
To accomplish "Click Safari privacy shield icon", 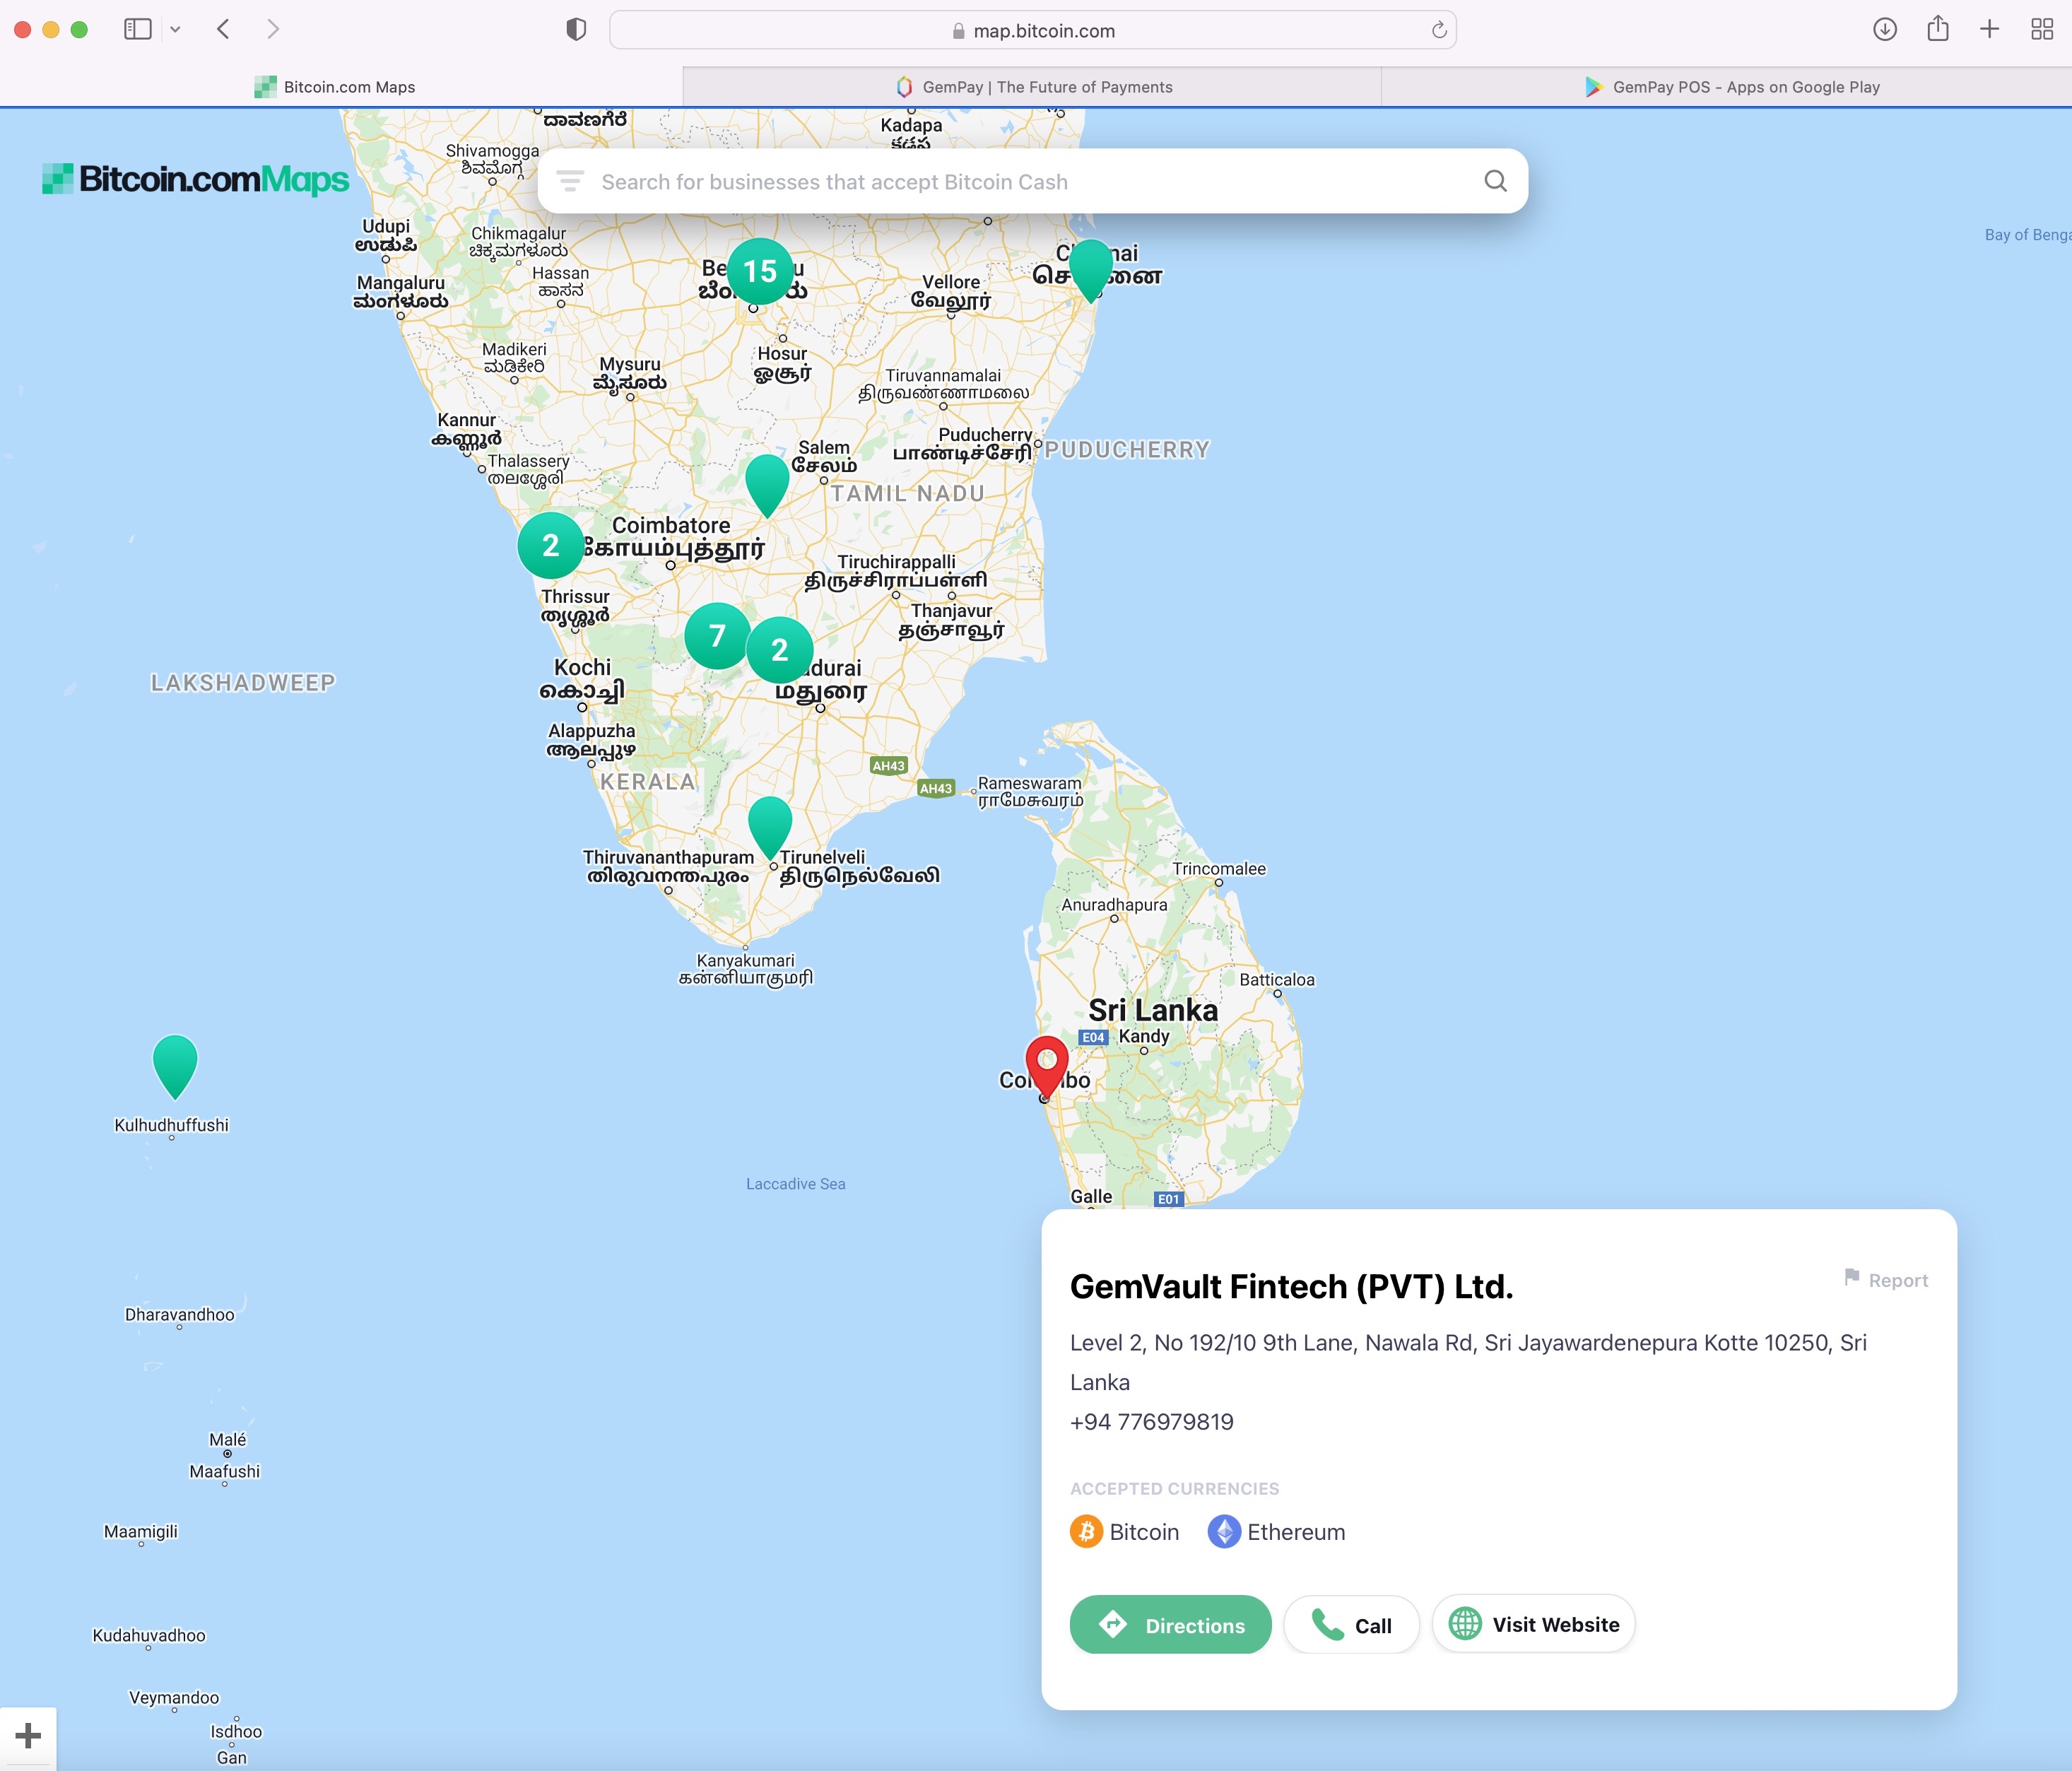I will 576,30.
